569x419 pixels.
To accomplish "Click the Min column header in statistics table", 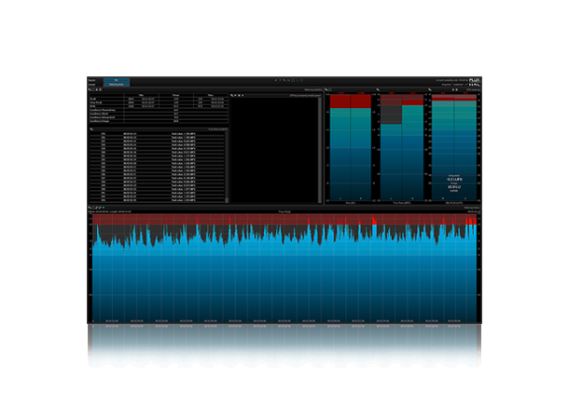I will 141,95.
